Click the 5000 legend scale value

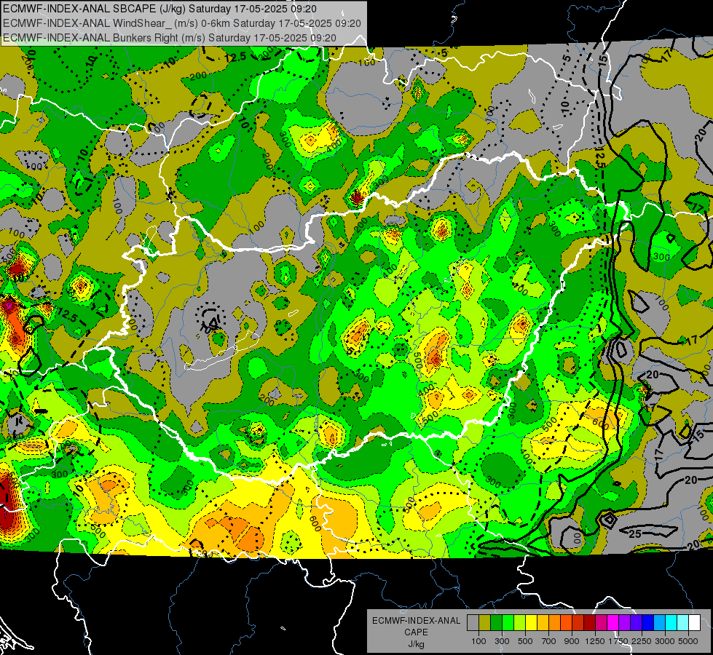(688, 641)
